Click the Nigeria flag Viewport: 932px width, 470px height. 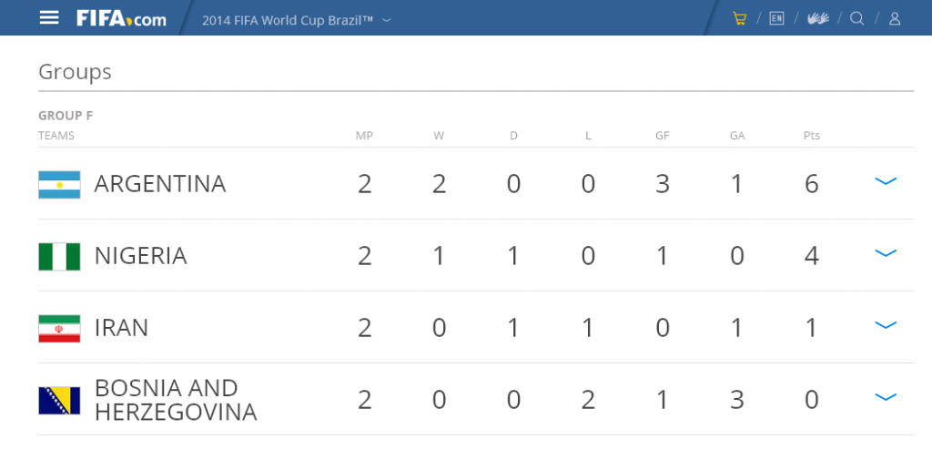[59, 257]
